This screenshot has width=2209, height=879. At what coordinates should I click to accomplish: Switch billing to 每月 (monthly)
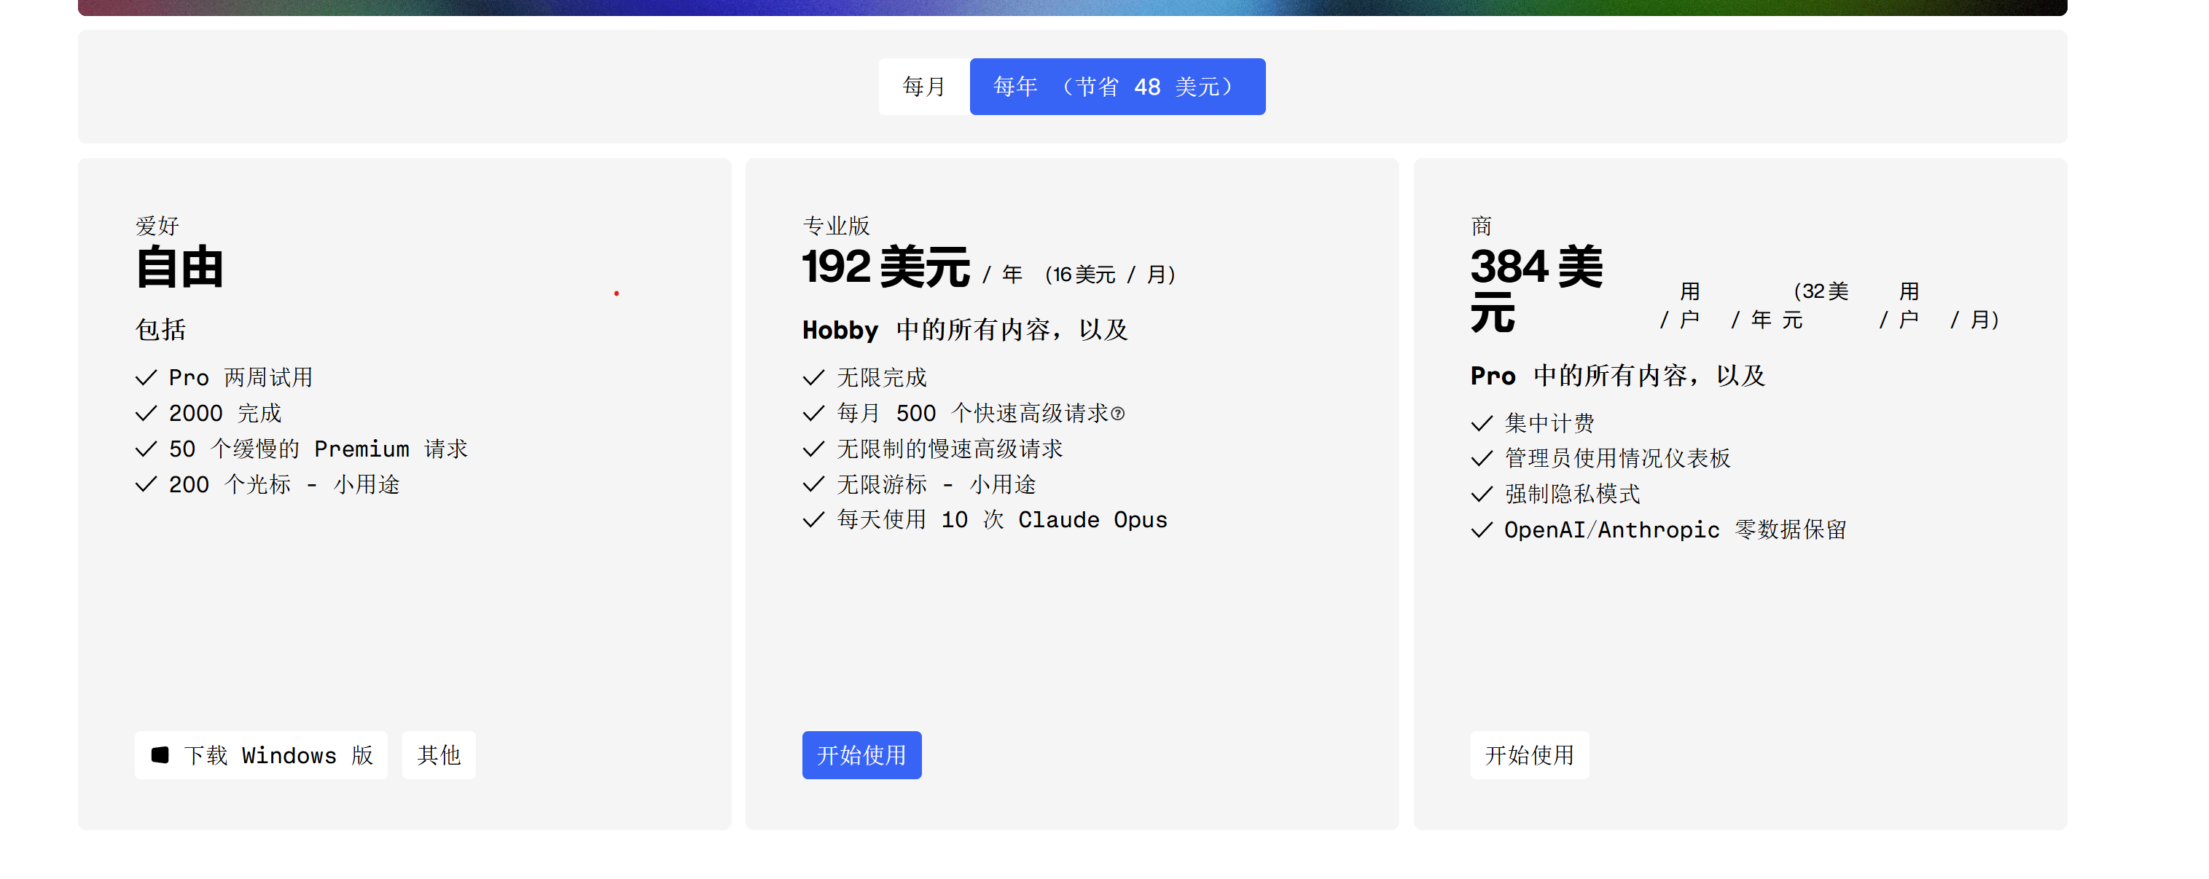click(x=923, y=87)
